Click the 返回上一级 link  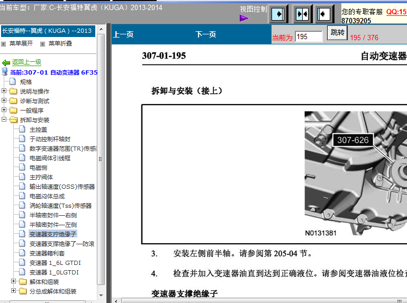coord(27,62)
